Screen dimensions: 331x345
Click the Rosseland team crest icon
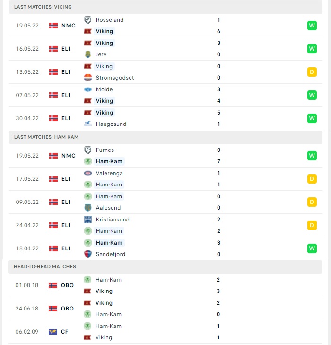coord(87,20)
